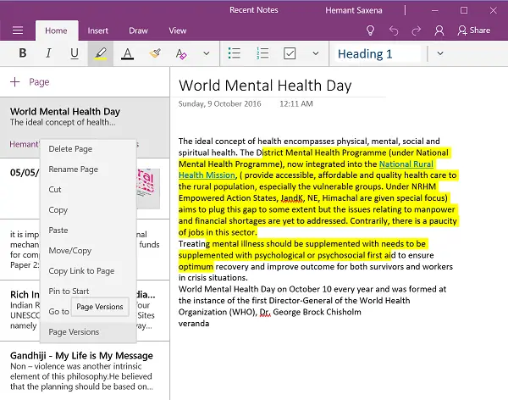Open the Heading 1 style box
Screen dimensions: 508x400
point(377,53)
